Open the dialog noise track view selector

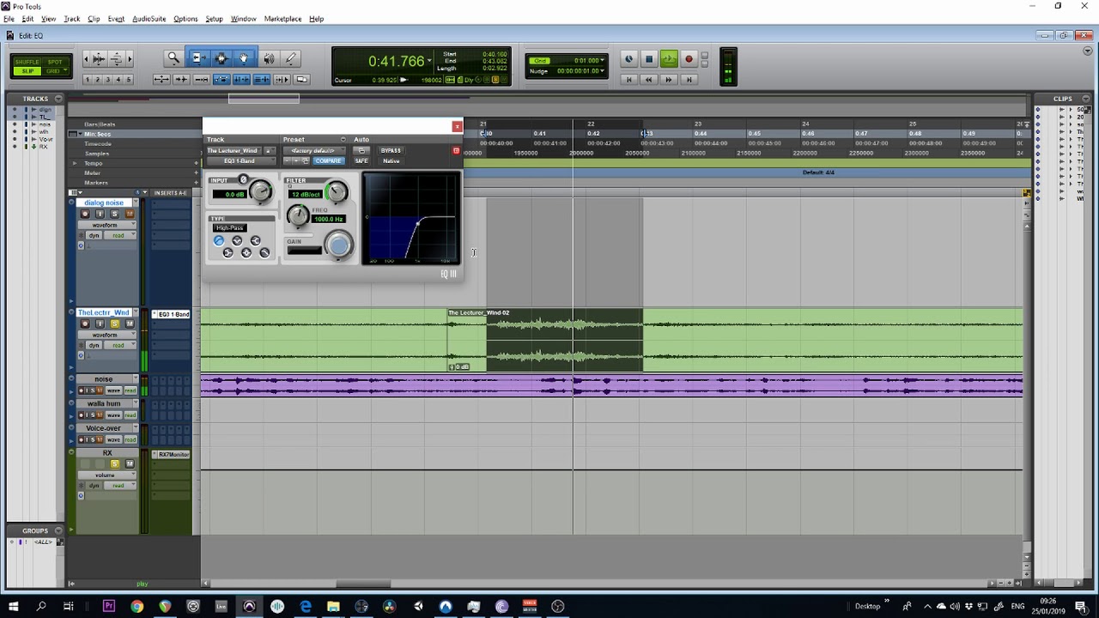(107, 225)
